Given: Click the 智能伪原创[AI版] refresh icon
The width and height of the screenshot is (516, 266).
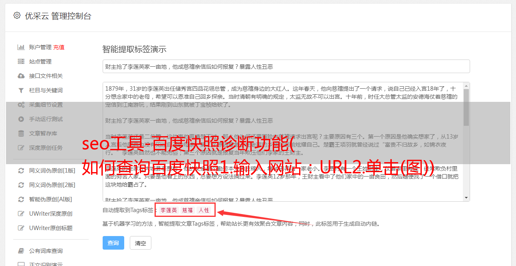Looking at the screenshot, I should point(21,199).
